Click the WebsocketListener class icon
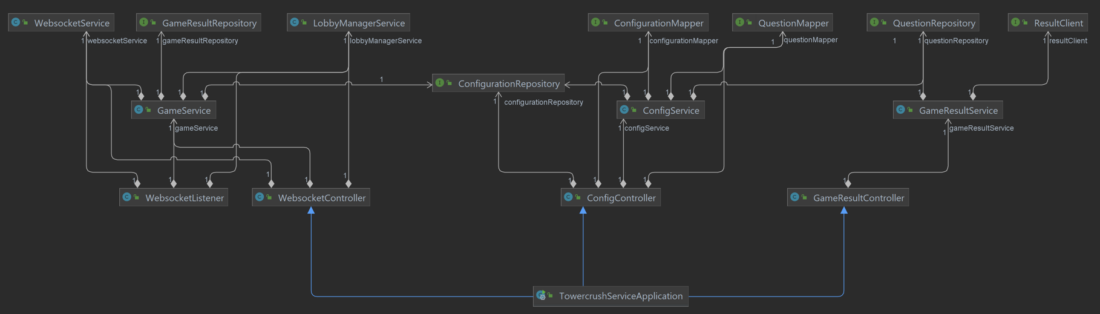 127,197
